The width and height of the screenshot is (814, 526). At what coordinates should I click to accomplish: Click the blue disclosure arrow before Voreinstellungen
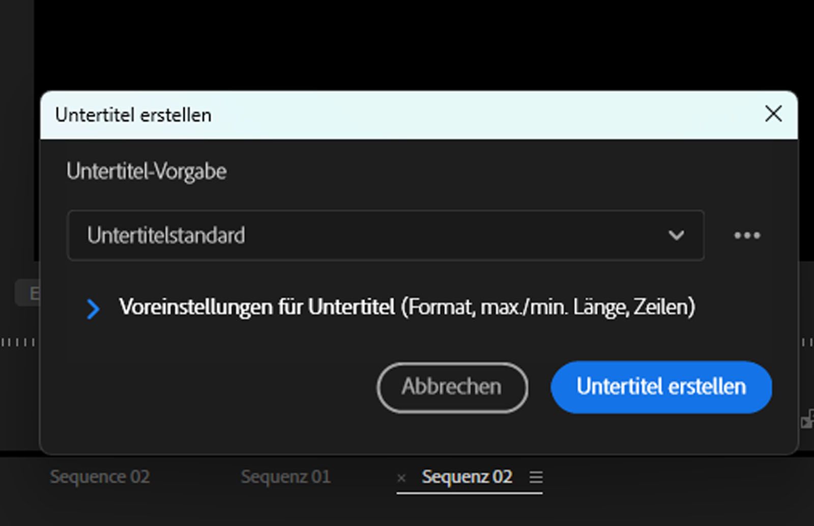(93, 309)
